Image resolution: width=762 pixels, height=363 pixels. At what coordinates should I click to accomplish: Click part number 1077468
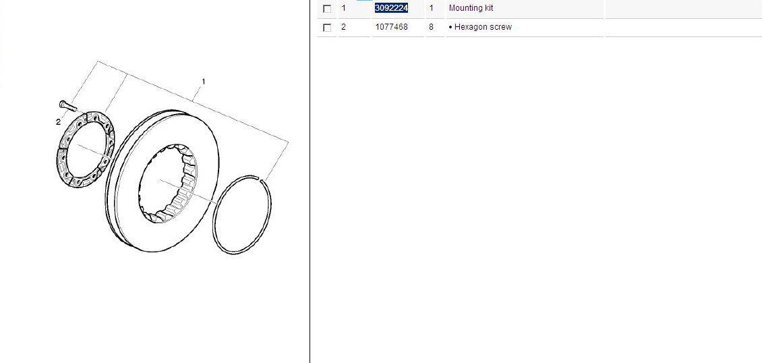[x=391, y=27]
